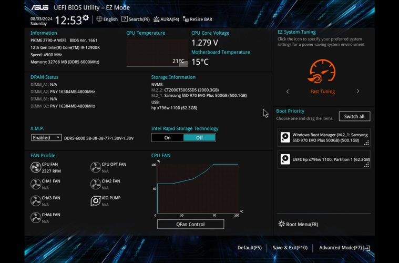The width and height of the screenshot is (399, 263).
Task: Click the Boot Priority heading
Action: tap(290, 111)
